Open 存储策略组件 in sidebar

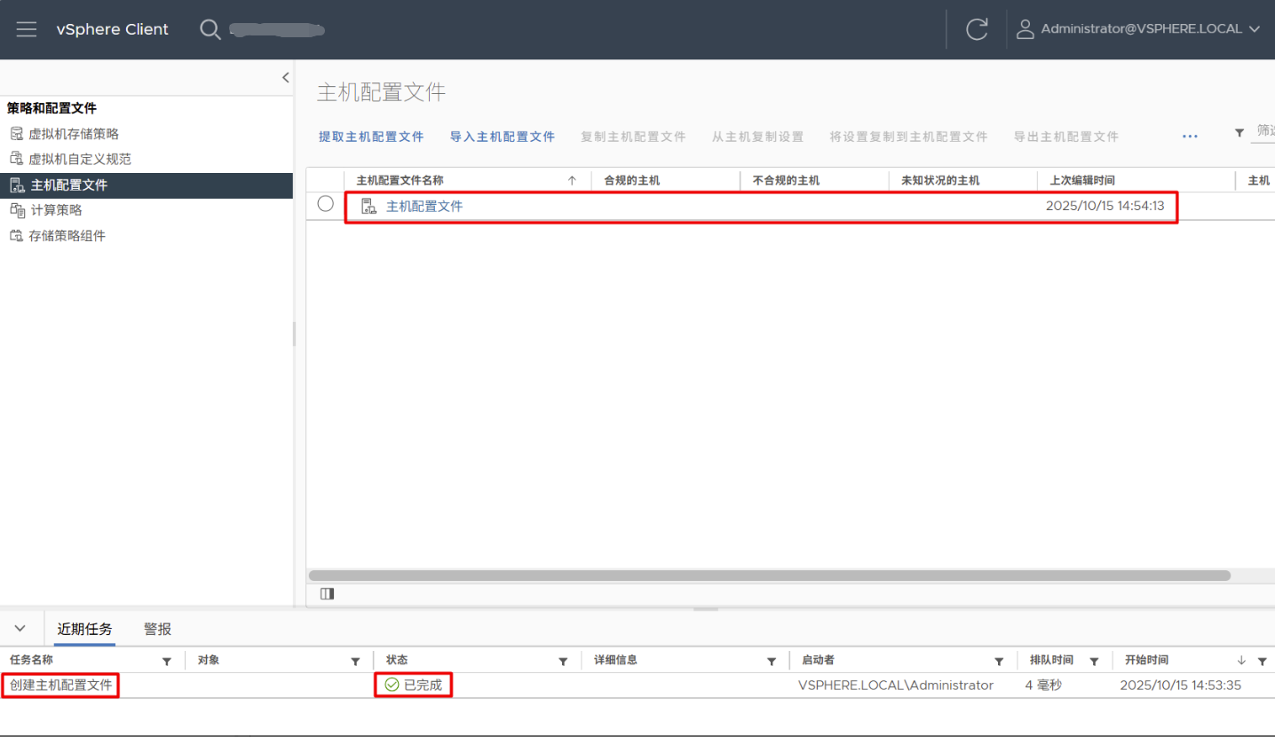(67, 236)
